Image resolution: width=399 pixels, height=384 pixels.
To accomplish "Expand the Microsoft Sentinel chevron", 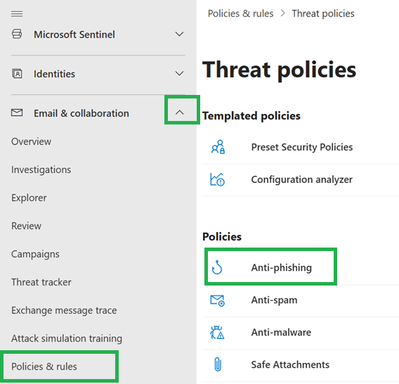I will click(x=179, y=34).
